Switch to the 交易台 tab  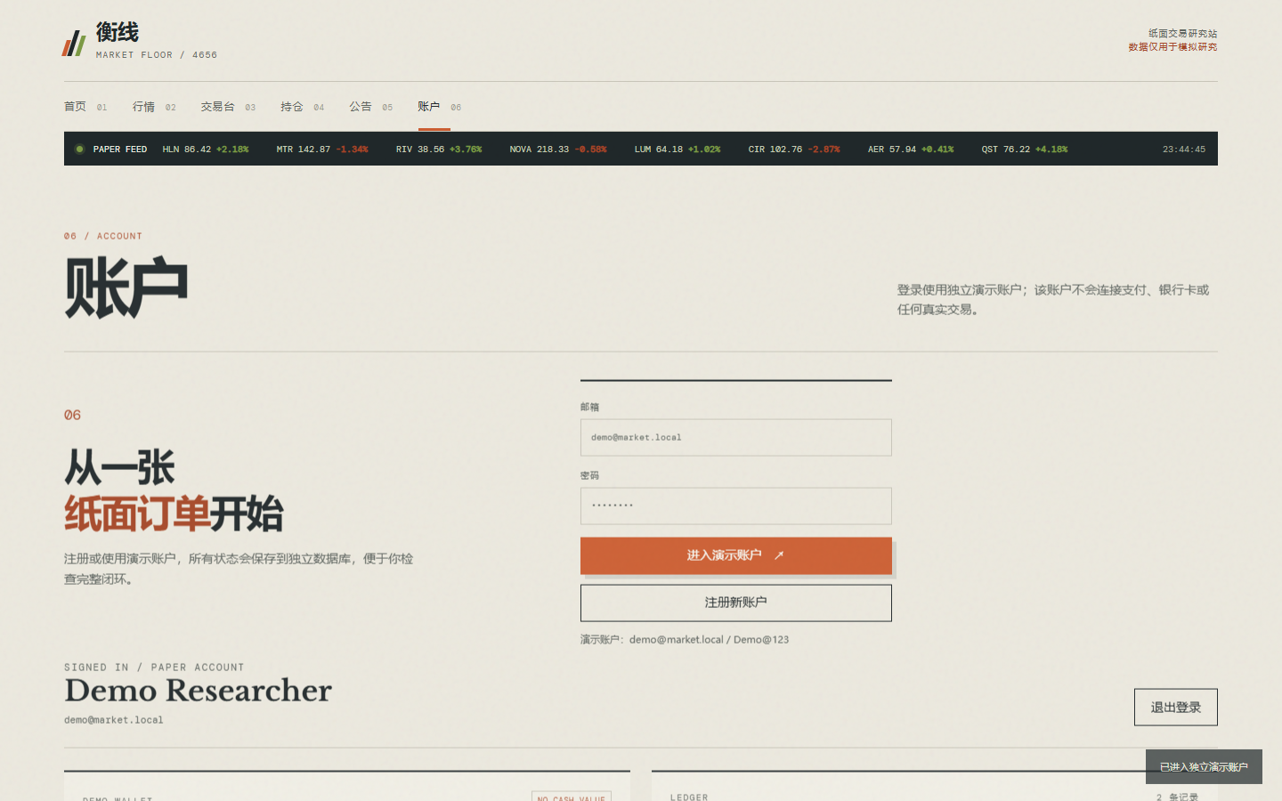(x=228, y=107)
